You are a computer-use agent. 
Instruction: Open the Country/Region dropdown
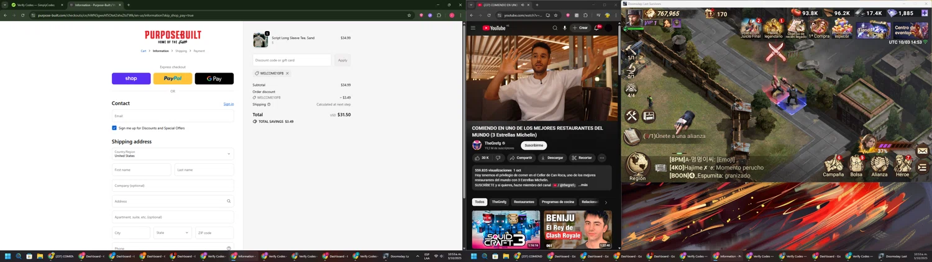tap(173, 154)
